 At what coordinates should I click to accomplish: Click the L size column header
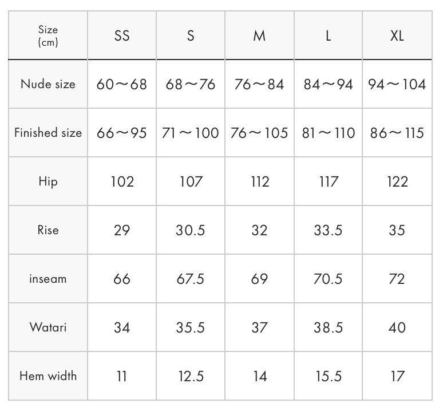click(329, 35)
